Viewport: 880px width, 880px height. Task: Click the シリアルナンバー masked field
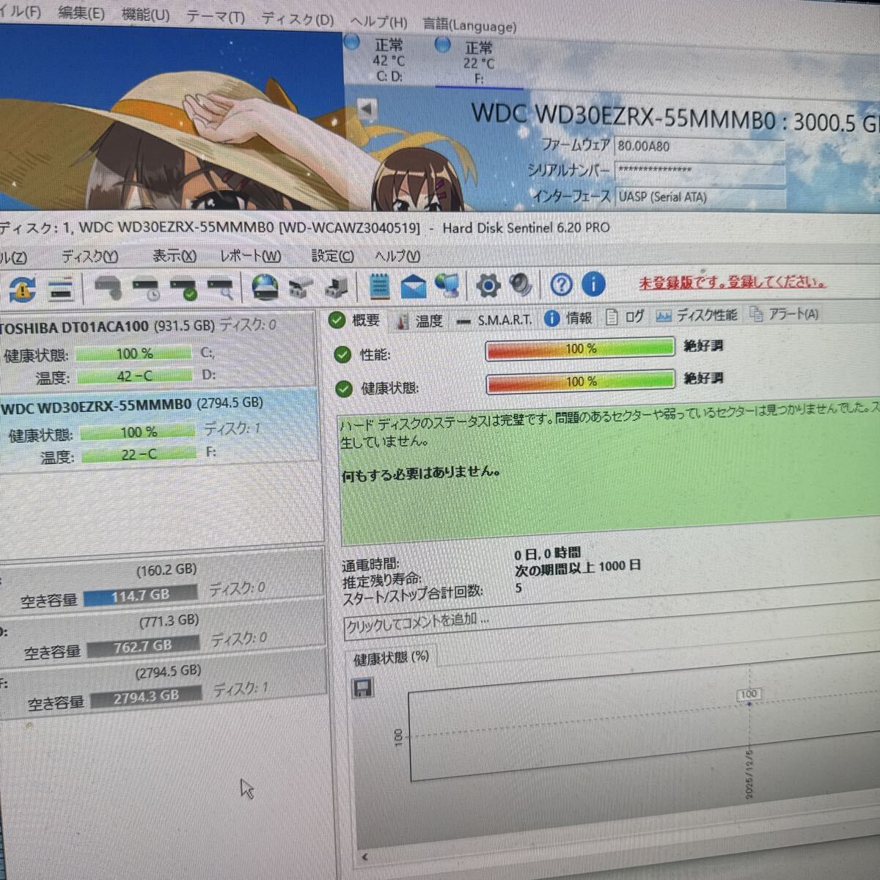pyautogui.click(x=700, y=172)
